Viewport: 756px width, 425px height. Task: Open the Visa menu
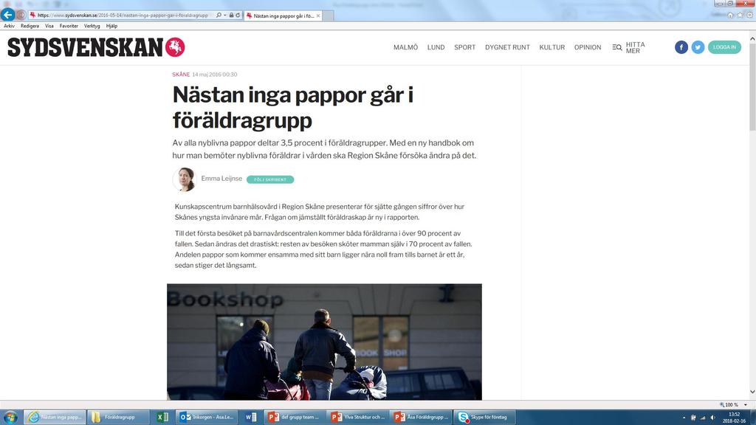pyautogui.click(x=49, y=26)
